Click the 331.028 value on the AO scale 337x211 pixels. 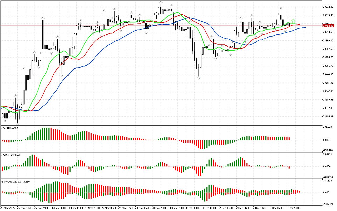pyautogui.click(x=327, y=127)
